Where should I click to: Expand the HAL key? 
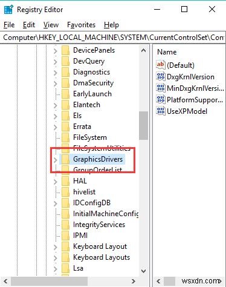[56, 182]
